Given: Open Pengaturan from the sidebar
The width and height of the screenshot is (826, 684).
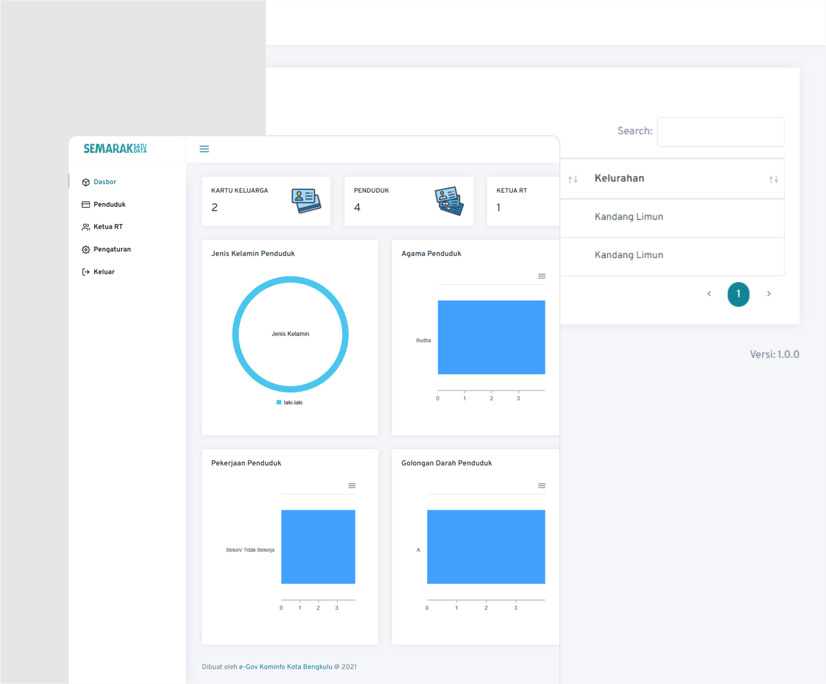Looking at the screenshot, I should tap(112, 249).
